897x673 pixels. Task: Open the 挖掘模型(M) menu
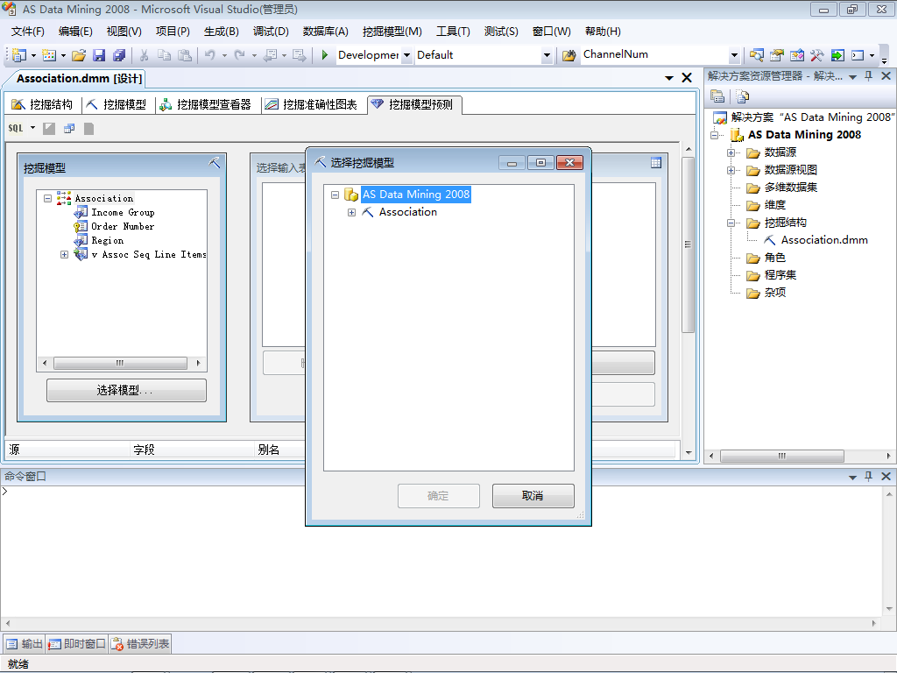(392, 32)
